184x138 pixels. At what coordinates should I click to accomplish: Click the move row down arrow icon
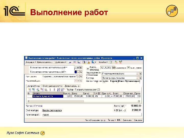(54, 90)
